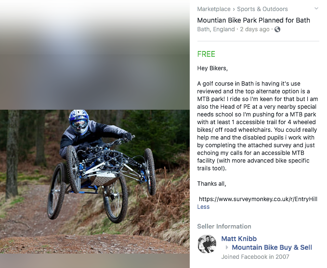Viewport: 327px width, 268px height.
Task: Open Matt Knibb's profile name link
Action: (x=239, y=239)
